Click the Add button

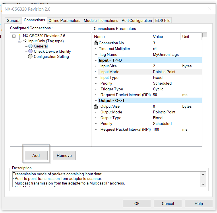tap(36, 155)
